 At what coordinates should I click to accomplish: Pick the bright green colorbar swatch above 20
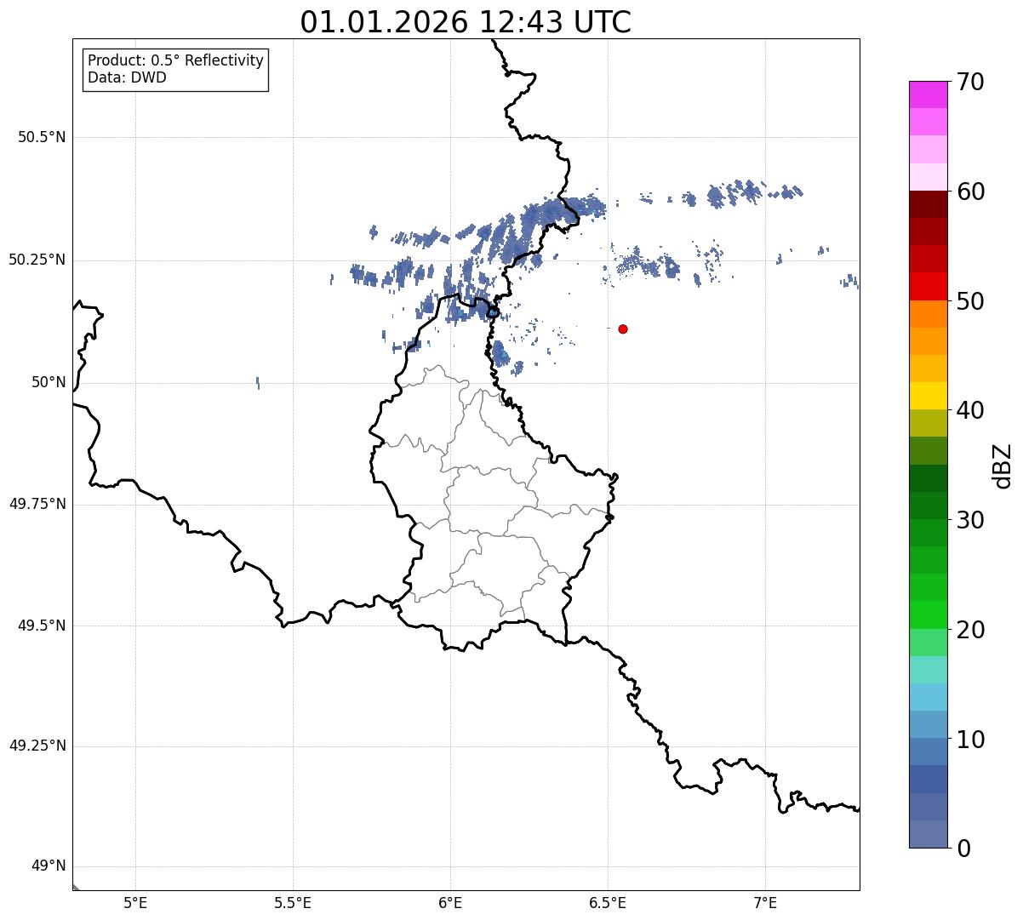point(928,615)
